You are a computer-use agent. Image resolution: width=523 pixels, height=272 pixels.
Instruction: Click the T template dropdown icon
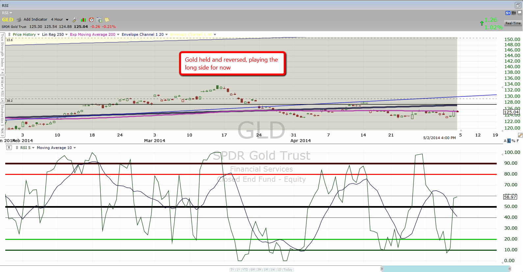(514, 13)
